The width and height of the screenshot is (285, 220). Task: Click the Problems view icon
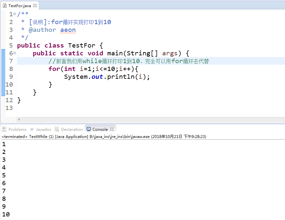tap(4, 129)
